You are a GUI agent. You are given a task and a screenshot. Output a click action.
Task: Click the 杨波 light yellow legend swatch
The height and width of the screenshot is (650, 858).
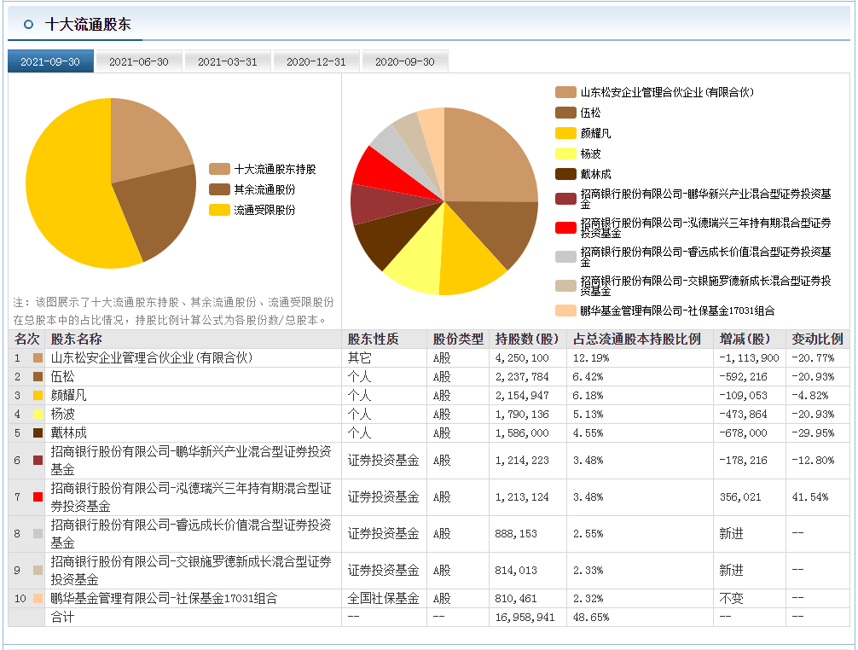pyautogui.click(x=565, y=154)
